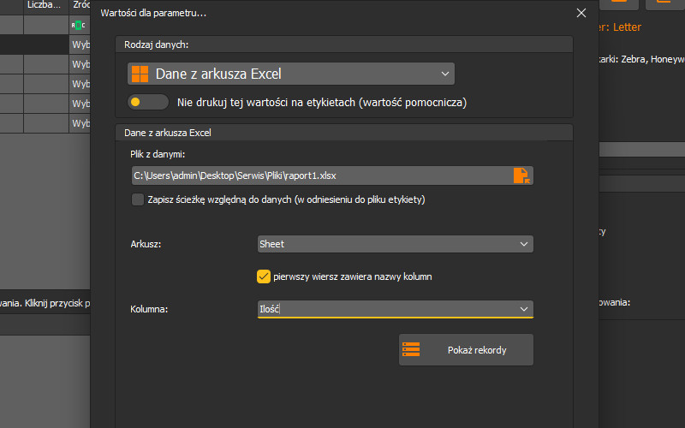Expand the Arkusz dropdown showing Sheet
The image size is (685, 428).
(395, 244)
